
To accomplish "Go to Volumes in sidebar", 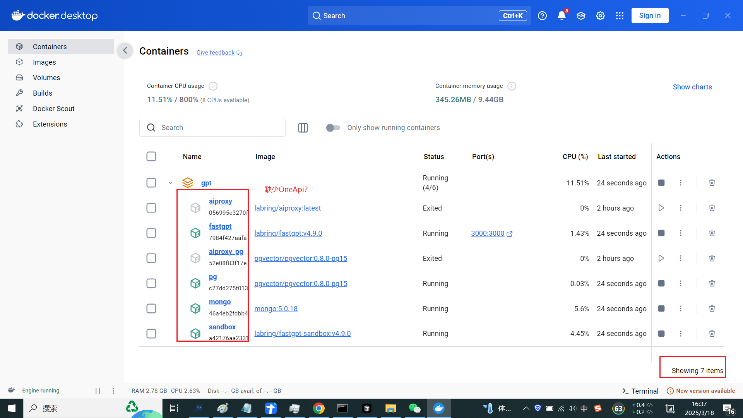I will pyautogui.click(x=46, y=77).
